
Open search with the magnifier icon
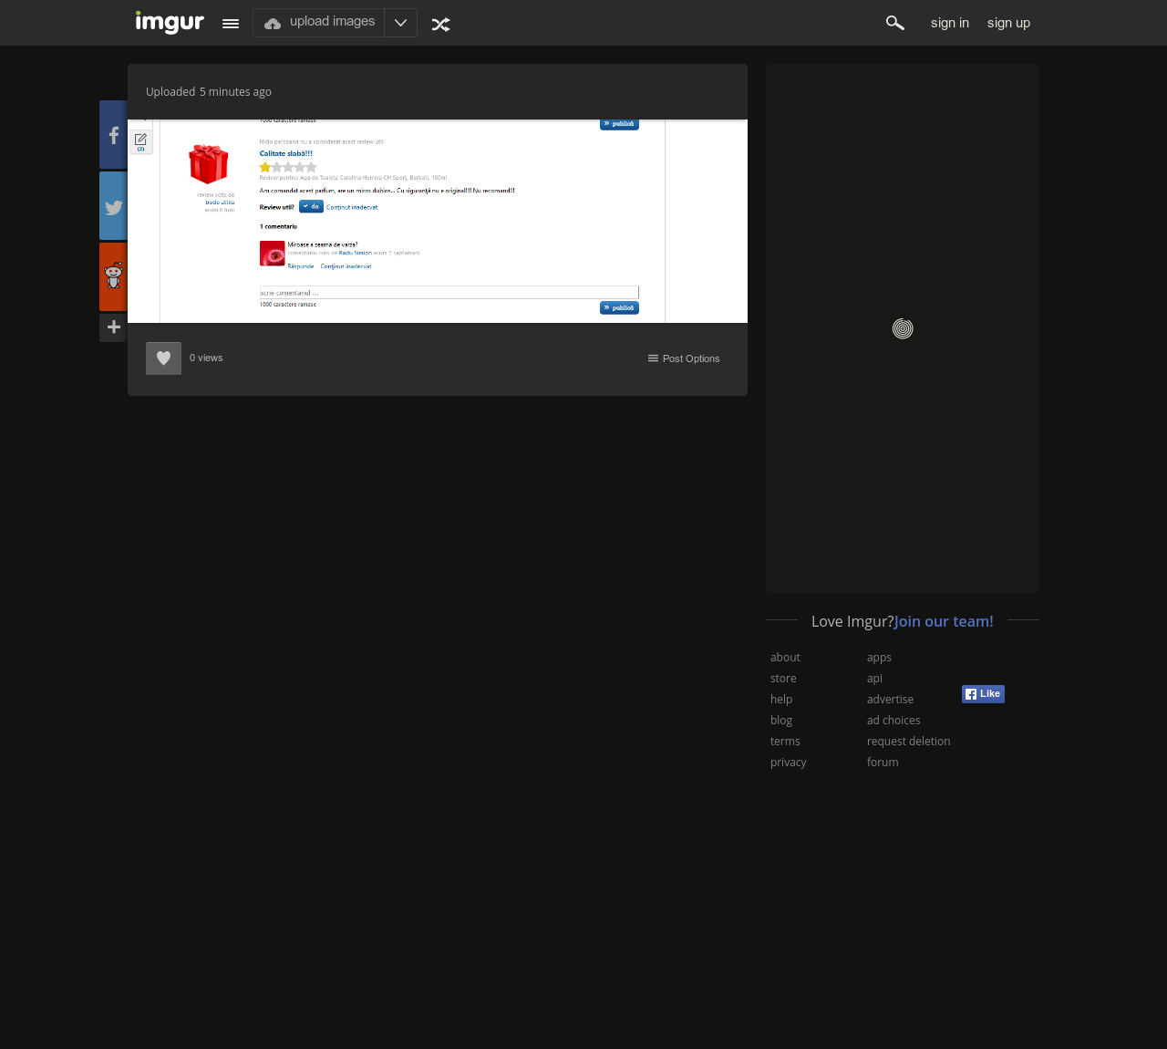pos(895,23)
